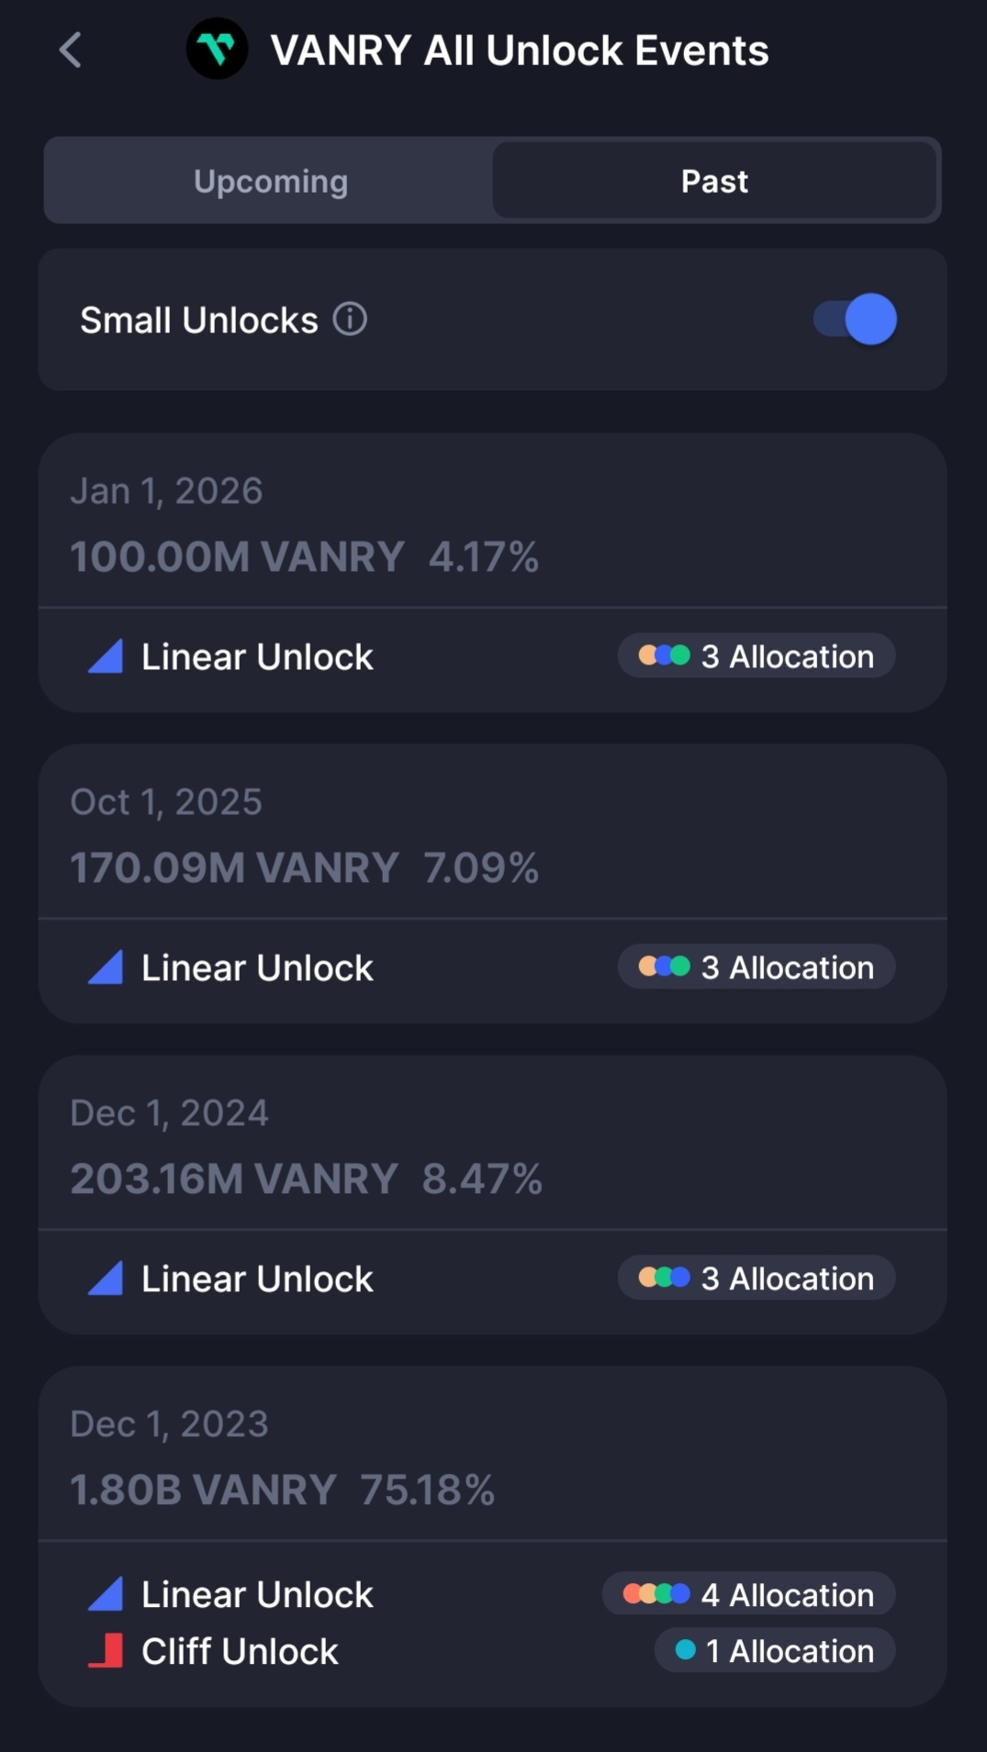Open the 4 Allocation badge
The image size is (987, 1752).
[748, 1595]
